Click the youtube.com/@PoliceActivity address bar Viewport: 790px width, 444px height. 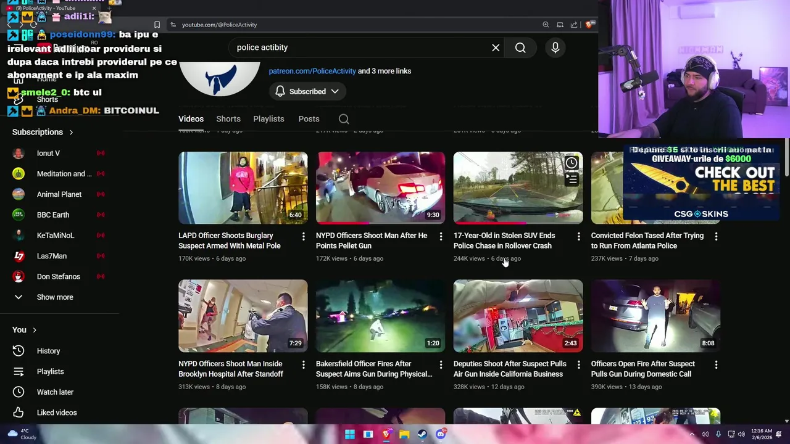[x=219, y=25]
